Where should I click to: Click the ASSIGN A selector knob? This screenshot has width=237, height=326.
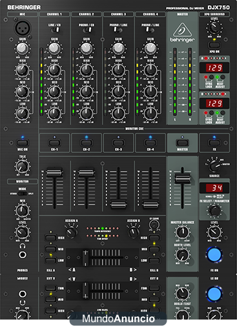tap(72, 232)
